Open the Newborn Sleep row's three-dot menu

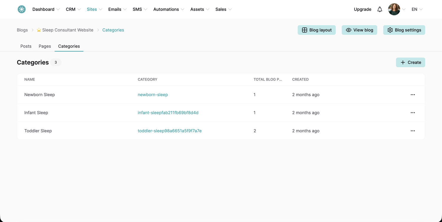413,95
